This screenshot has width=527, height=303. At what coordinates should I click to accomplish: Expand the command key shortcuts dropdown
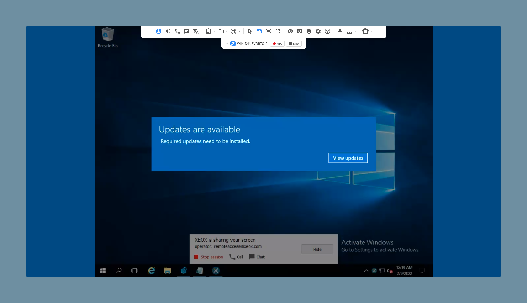point(239,31)
